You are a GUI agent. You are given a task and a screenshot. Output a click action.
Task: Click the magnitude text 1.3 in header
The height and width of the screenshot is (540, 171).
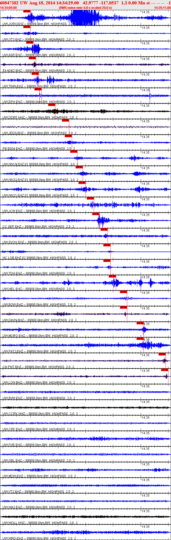tap(124, 3)
